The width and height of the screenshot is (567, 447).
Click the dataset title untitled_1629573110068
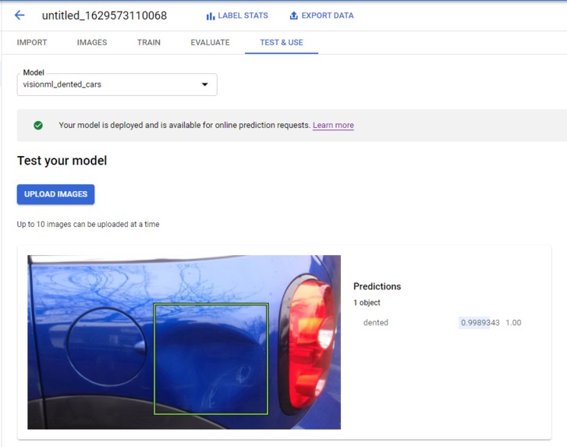(105, 16)
